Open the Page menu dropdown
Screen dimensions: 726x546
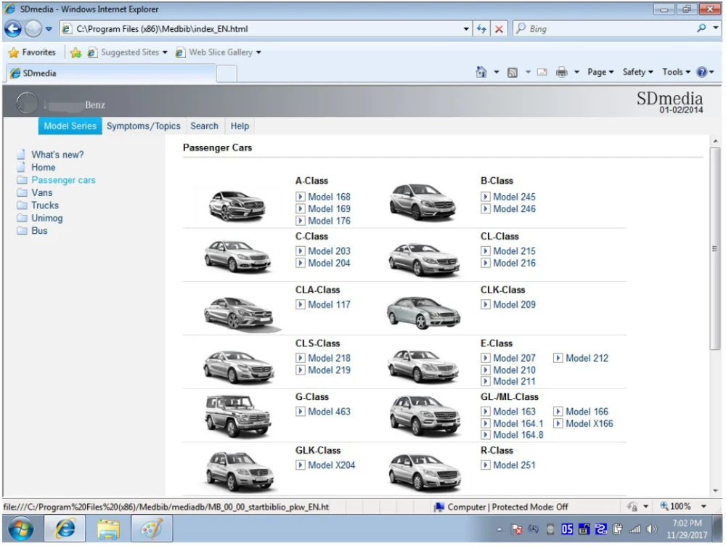click(x=600, y=72)
